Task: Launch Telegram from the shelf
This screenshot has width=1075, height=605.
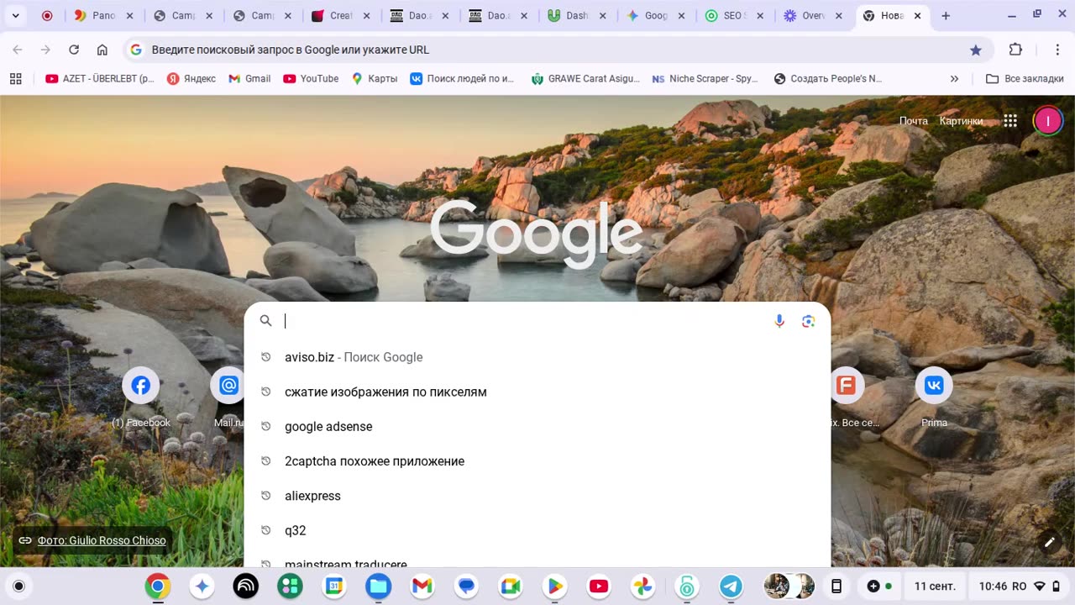Action: (731, 587)
